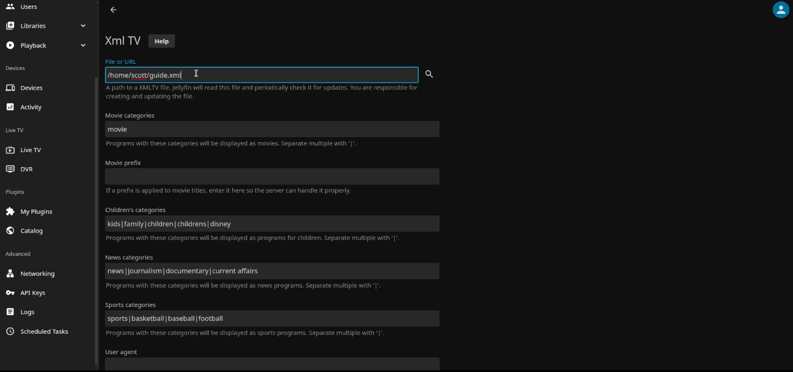Click the Libraries sidebar icon

tap(10, 26)
